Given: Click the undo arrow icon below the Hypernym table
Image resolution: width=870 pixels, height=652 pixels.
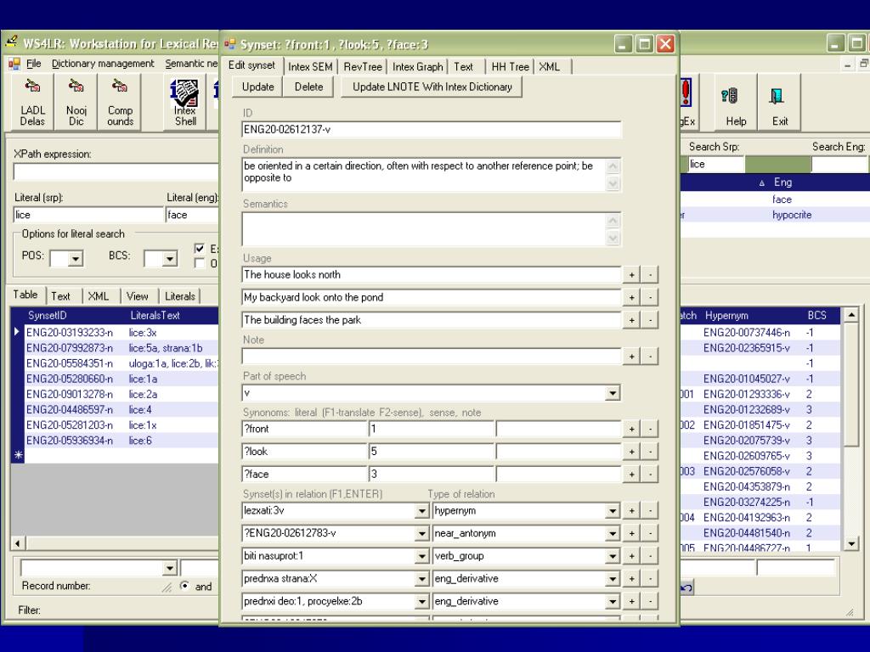Looking at the screenshot, I should coord(686,587).
